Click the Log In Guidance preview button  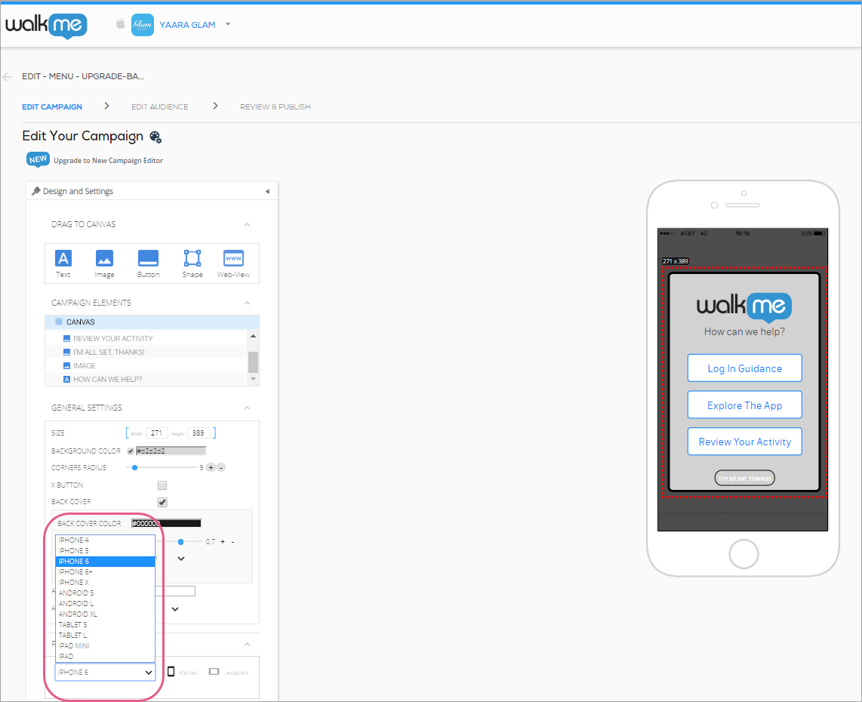click(x=744, y=368)
